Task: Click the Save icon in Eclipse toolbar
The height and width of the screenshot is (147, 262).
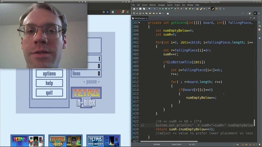Action: [140, 9]
